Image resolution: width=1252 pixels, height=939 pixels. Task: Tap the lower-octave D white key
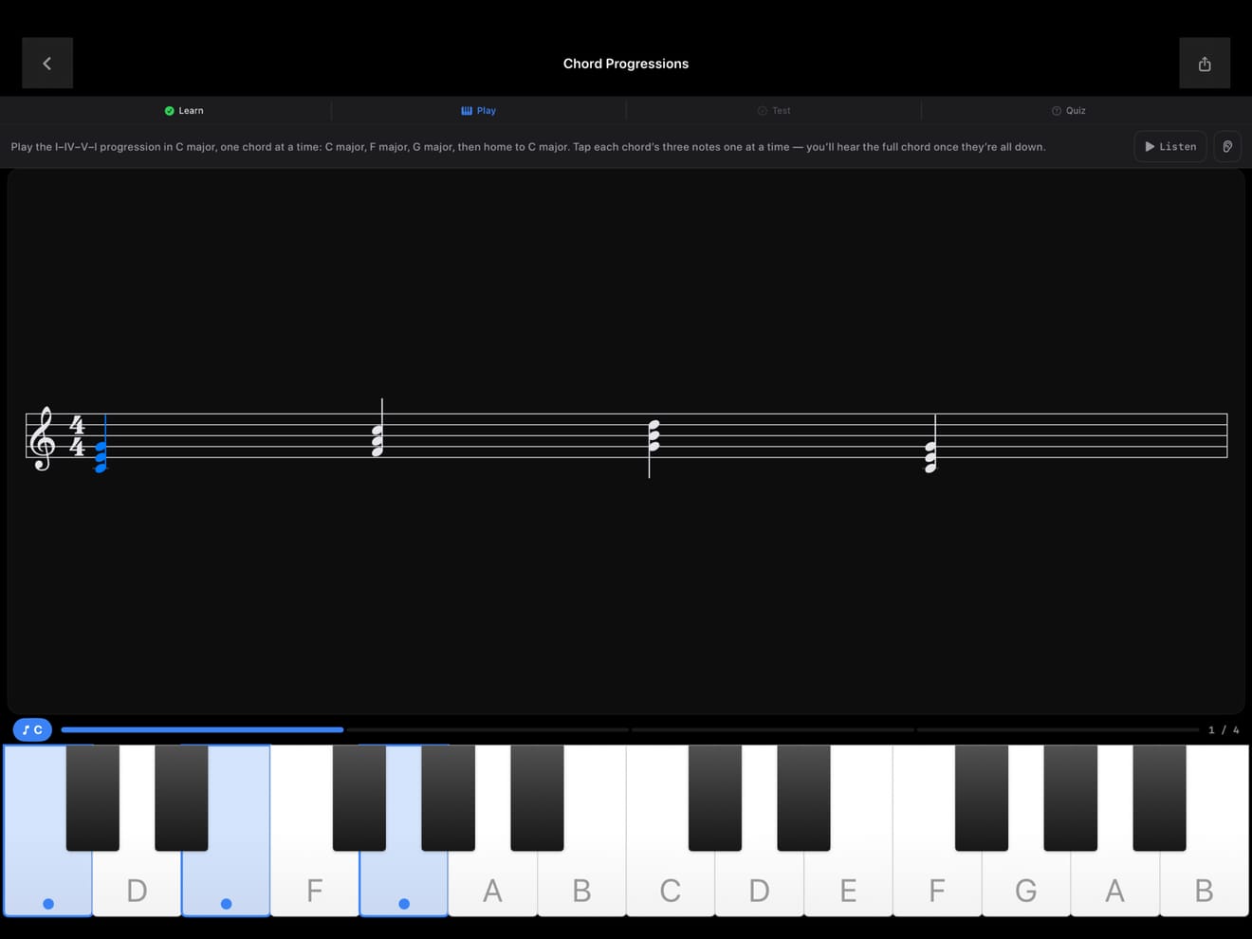(137, 882)
